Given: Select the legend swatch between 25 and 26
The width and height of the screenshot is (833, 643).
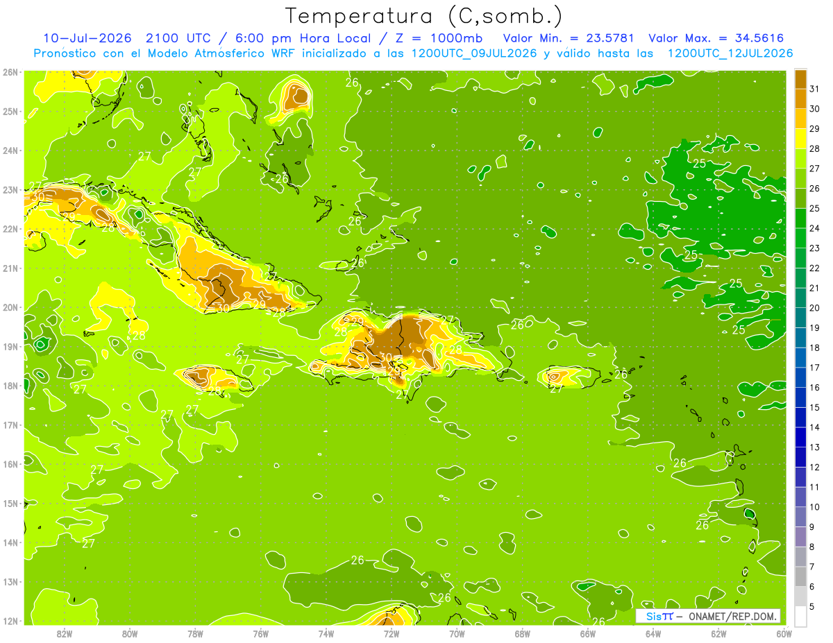Looking at the screenshot, I should coord(800,198).
